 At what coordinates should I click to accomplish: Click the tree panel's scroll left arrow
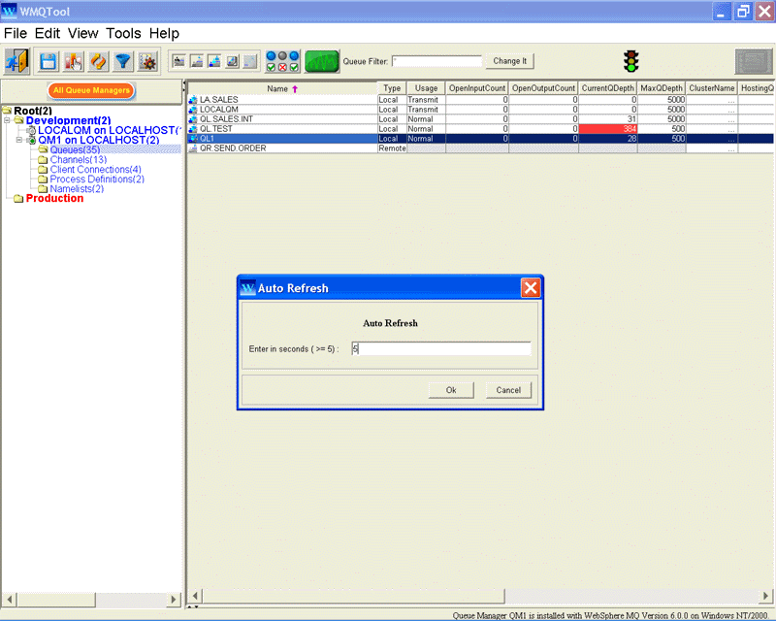[x=9, y=600]
